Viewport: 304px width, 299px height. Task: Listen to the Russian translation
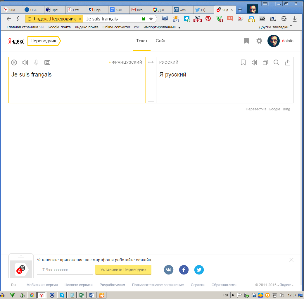[254, 62]
